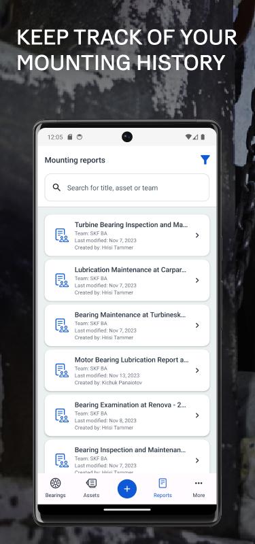Tap the 12:05 clock in status bar
Viewport: 255px width, 544px height.
click(x=55, y=137)
